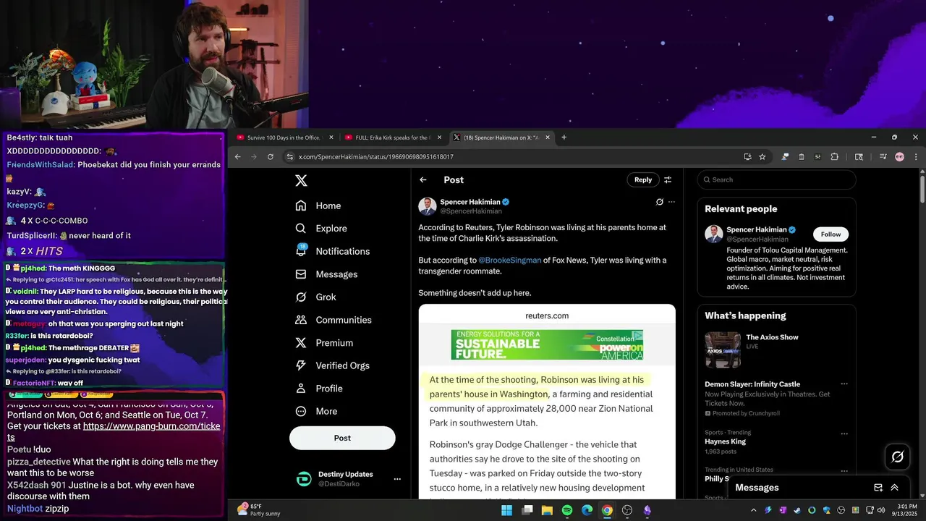Screen dimensions: 926x521
Task: Open the Chrome Extensions puzzle icon
Action: coord(834,156)
